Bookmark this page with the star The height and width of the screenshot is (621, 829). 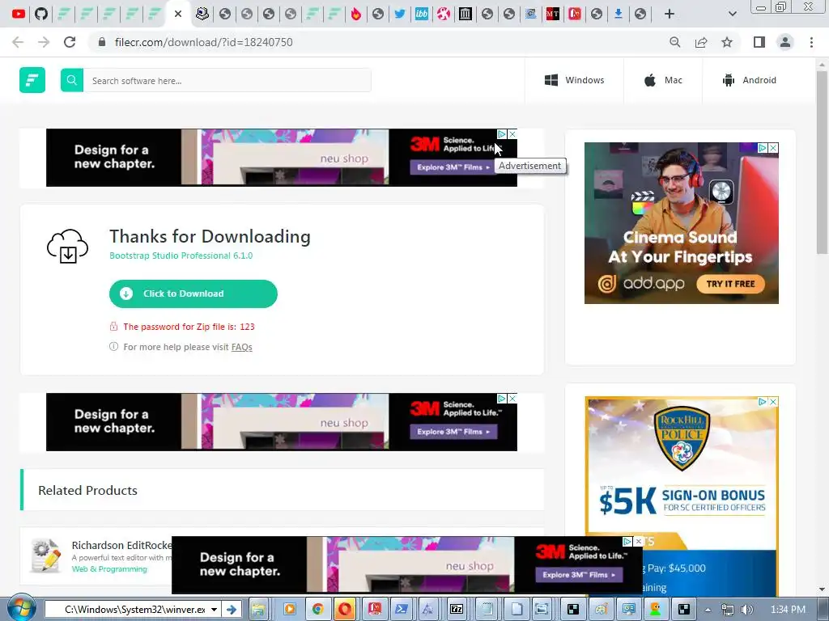[x=727, y=42]
